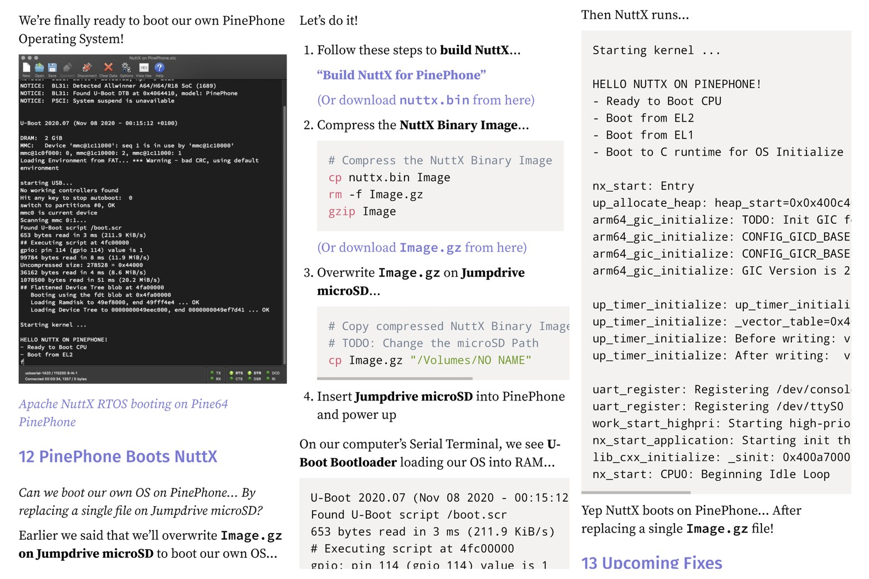Image resolution: width=869 pixels, height=579 pixels.
Task: Click the scrollbar under the cp Image.gz code
Action: tap(395, 378)
